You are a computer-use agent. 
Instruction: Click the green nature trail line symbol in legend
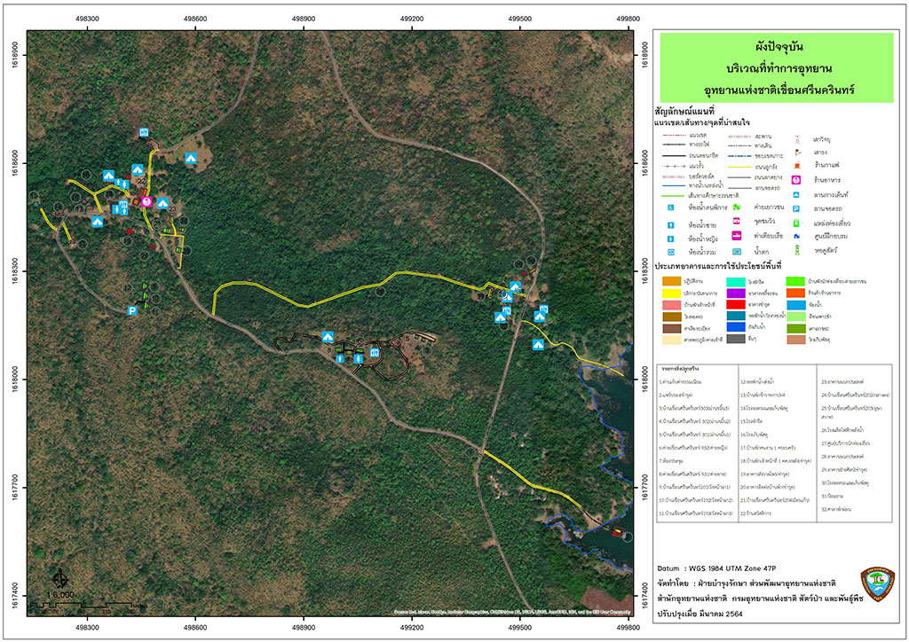pos(673,196)
